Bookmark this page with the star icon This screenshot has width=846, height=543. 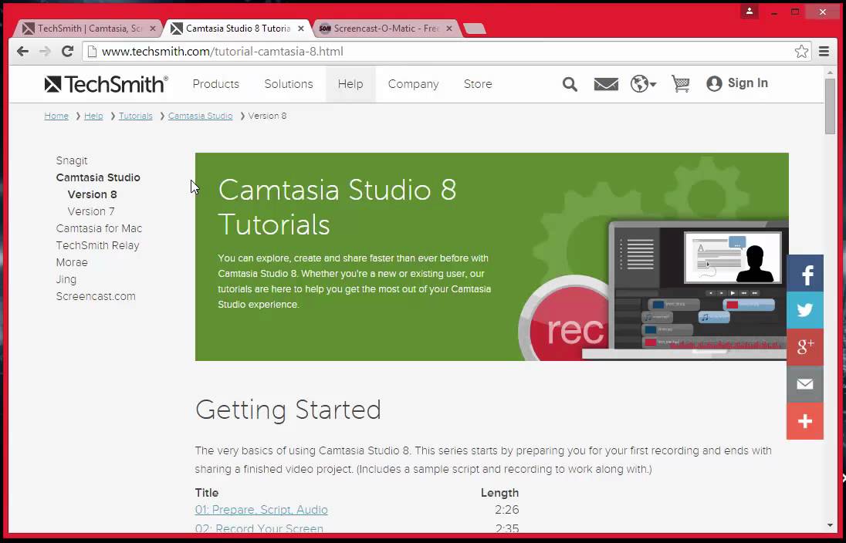[801, 51]
